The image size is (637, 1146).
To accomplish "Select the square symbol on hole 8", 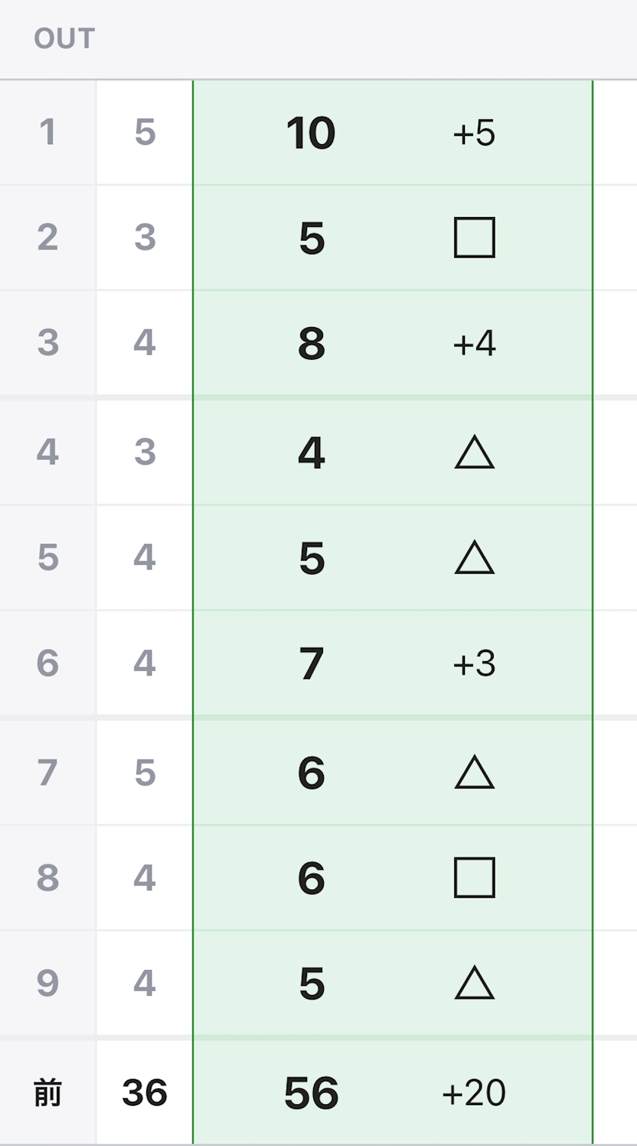I will (475, 878).
